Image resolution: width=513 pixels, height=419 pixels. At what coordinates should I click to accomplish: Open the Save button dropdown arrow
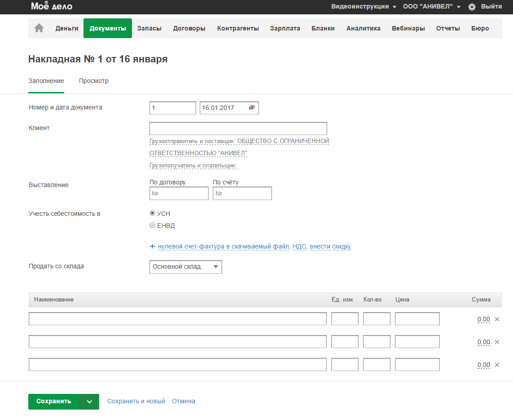(89, 402)
